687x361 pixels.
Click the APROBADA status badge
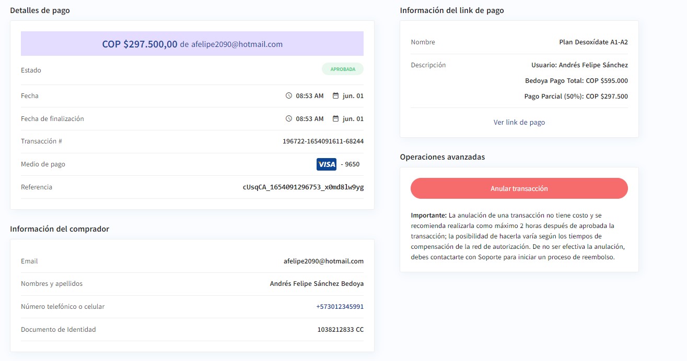coord(343,69)
